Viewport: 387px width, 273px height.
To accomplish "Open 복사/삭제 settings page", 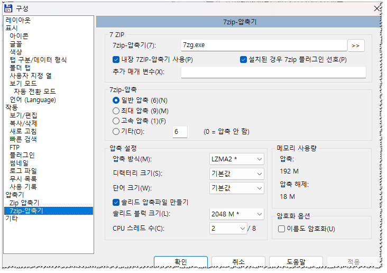I will click(23, 123).
